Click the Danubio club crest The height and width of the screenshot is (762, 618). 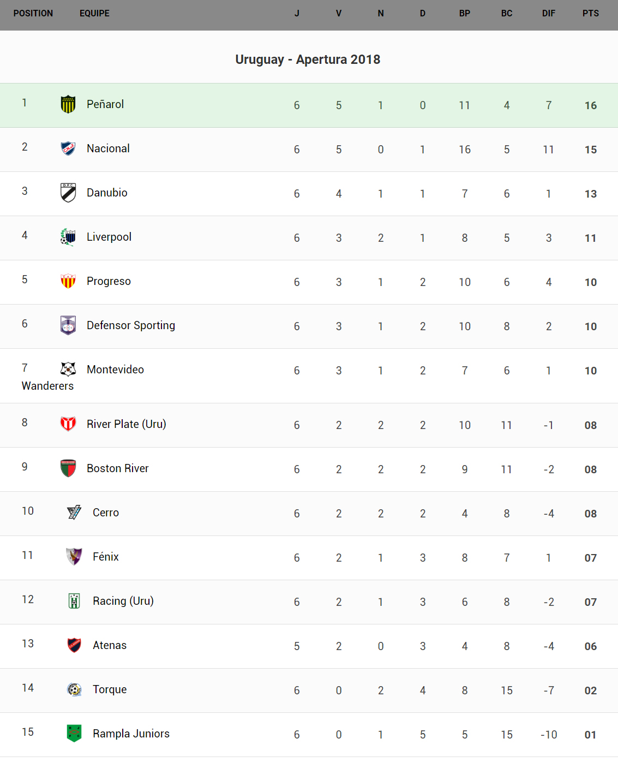click(x=68, y=193)
